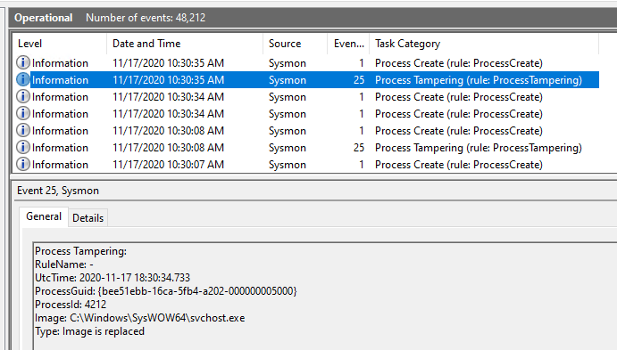Switch to the Details tab

click(88, 218)
